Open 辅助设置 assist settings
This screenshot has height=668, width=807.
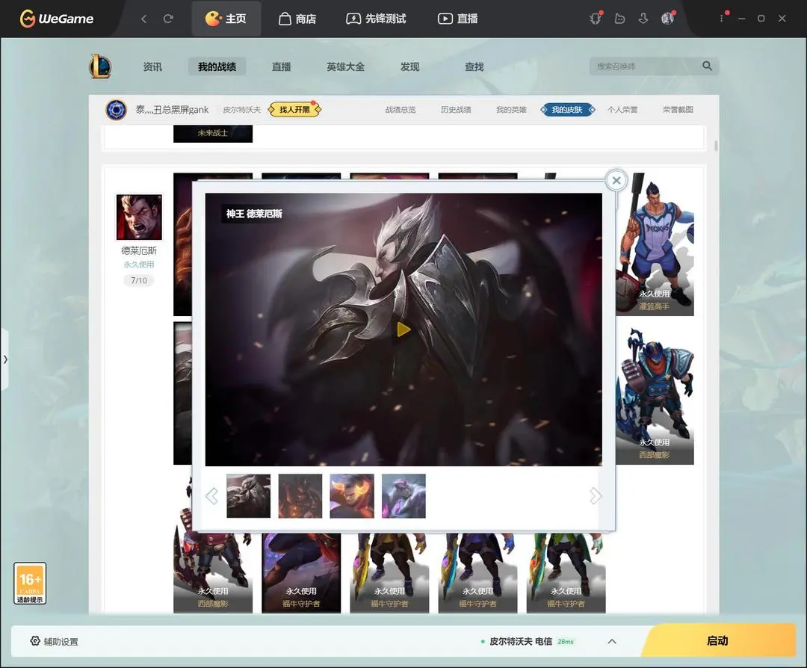pyautogui.click(x=54, y=641)
